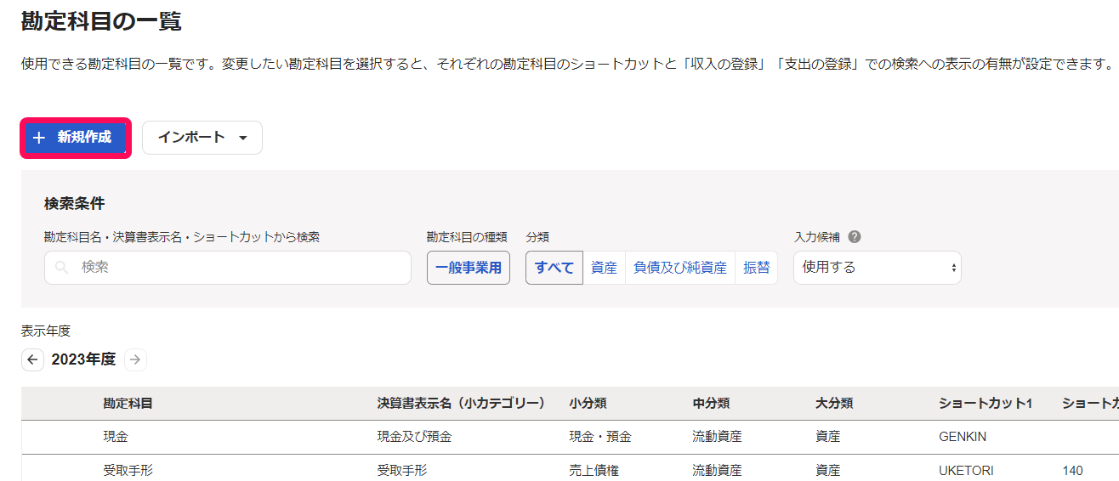This screenshot has width=1119, height=481.
Task: Click the 勘定科目の一覧 page heading
Action: (101, 20)
